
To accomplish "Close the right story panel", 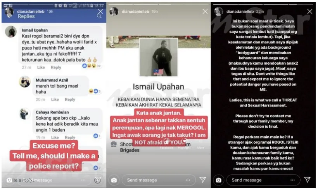I will [310, 11].
